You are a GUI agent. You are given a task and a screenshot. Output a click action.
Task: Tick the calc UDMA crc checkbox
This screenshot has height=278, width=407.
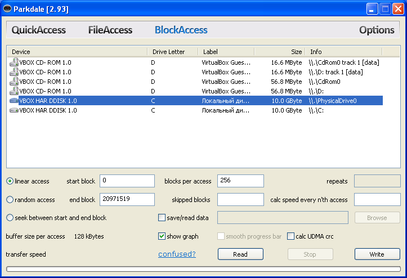coord(290,236)
